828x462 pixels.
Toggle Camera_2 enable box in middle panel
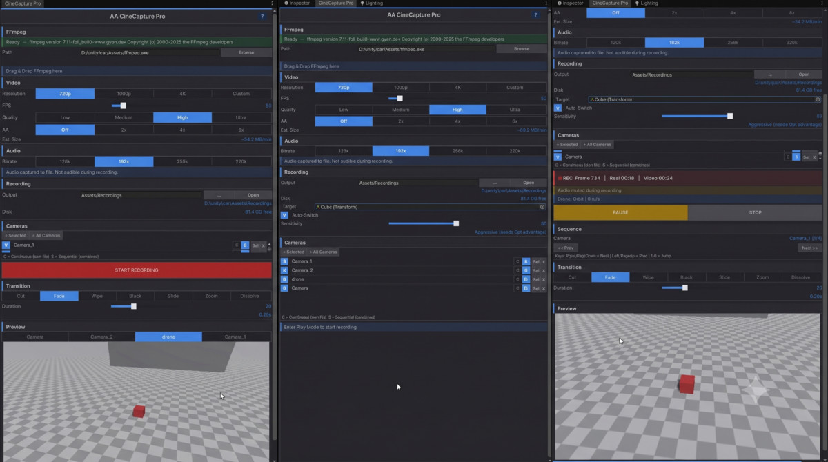(x=284, y=270)
